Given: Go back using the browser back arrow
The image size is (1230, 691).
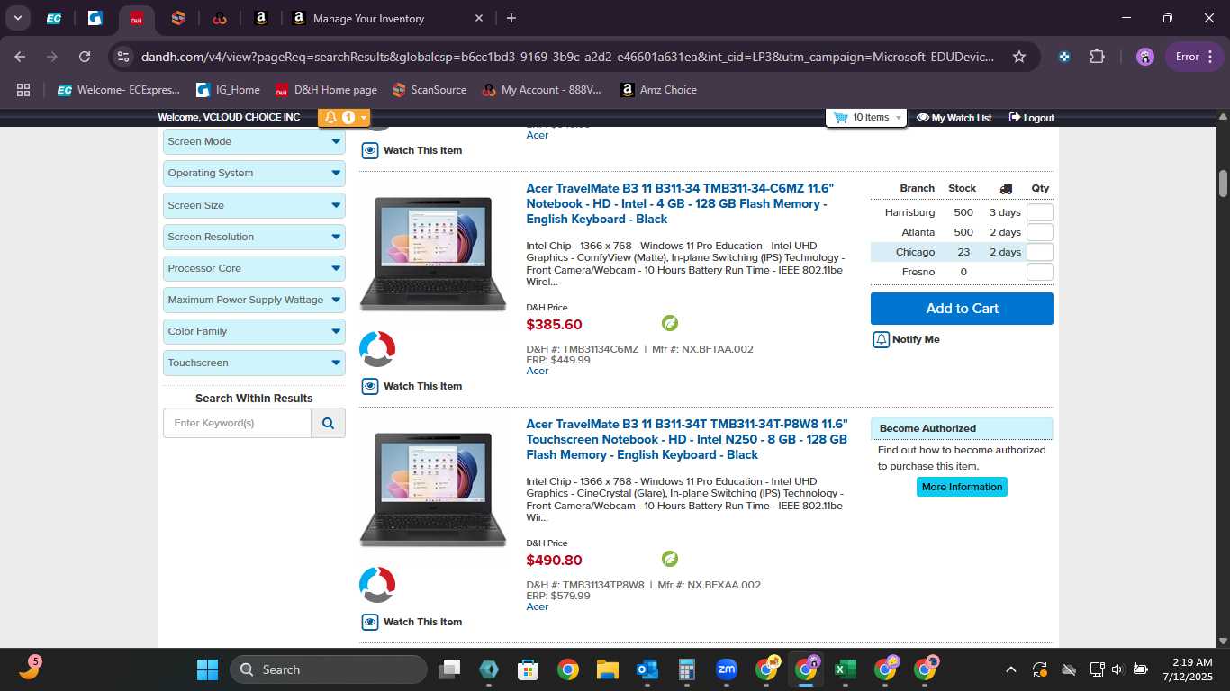Looking at the screenshot, I should [x=20, y=57].
